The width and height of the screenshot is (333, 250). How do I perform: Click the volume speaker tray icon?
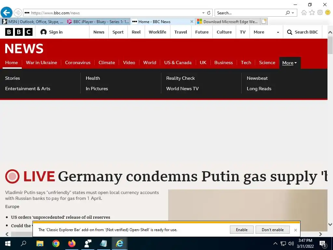(291, 243)
